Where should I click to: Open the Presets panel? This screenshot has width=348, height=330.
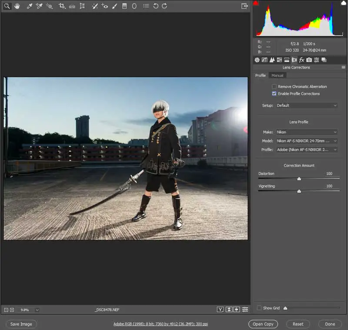click(317, 60)
